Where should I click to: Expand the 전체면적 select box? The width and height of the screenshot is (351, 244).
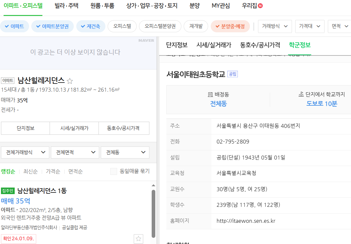point(75,152)
